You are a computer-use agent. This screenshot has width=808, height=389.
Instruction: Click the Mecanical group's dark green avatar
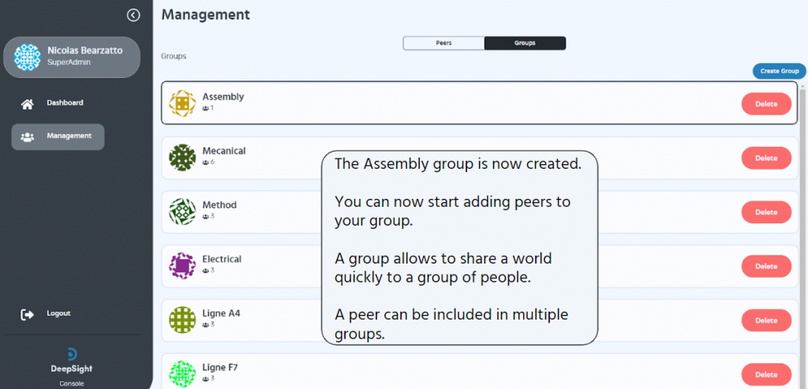[182, 158]
